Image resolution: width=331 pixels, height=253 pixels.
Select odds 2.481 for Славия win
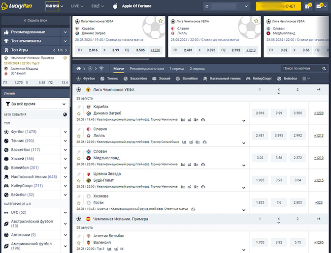260,136
